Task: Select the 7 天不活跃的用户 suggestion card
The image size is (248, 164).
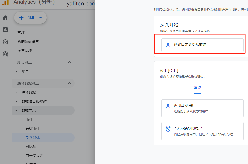Action: tap(202, 131)
